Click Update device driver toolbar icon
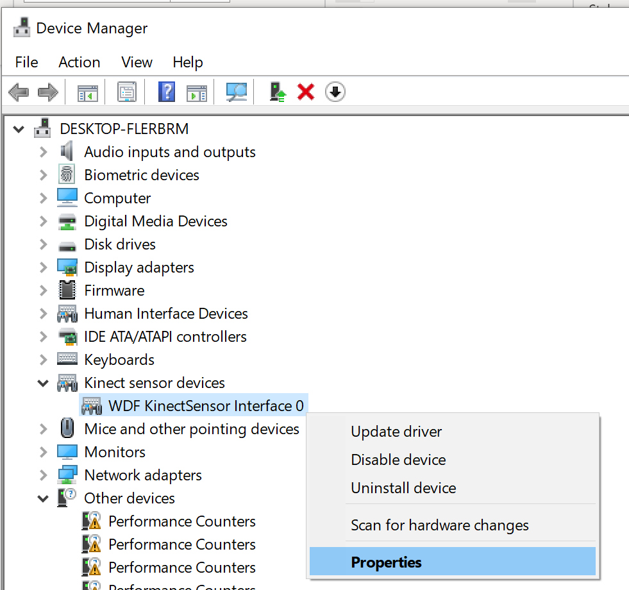 (x=278, y=92)
